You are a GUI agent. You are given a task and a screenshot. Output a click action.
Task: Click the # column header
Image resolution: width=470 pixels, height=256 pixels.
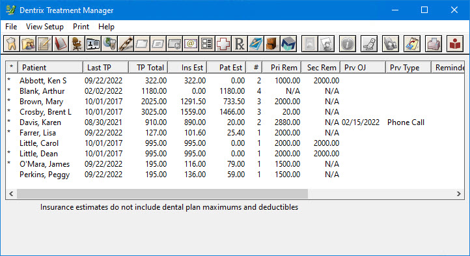(254, 68)
